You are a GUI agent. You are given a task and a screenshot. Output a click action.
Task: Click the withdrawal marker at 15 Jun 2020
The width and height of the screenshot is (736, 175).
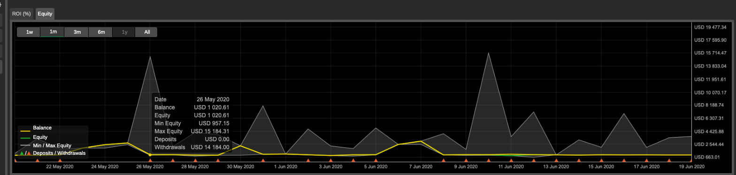601,160
